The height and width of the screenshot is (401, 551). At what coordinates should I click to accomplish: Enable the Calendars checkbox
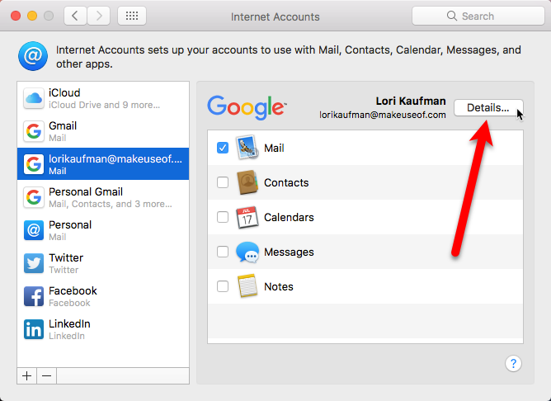pyautogui.click(x=223, y=217)
